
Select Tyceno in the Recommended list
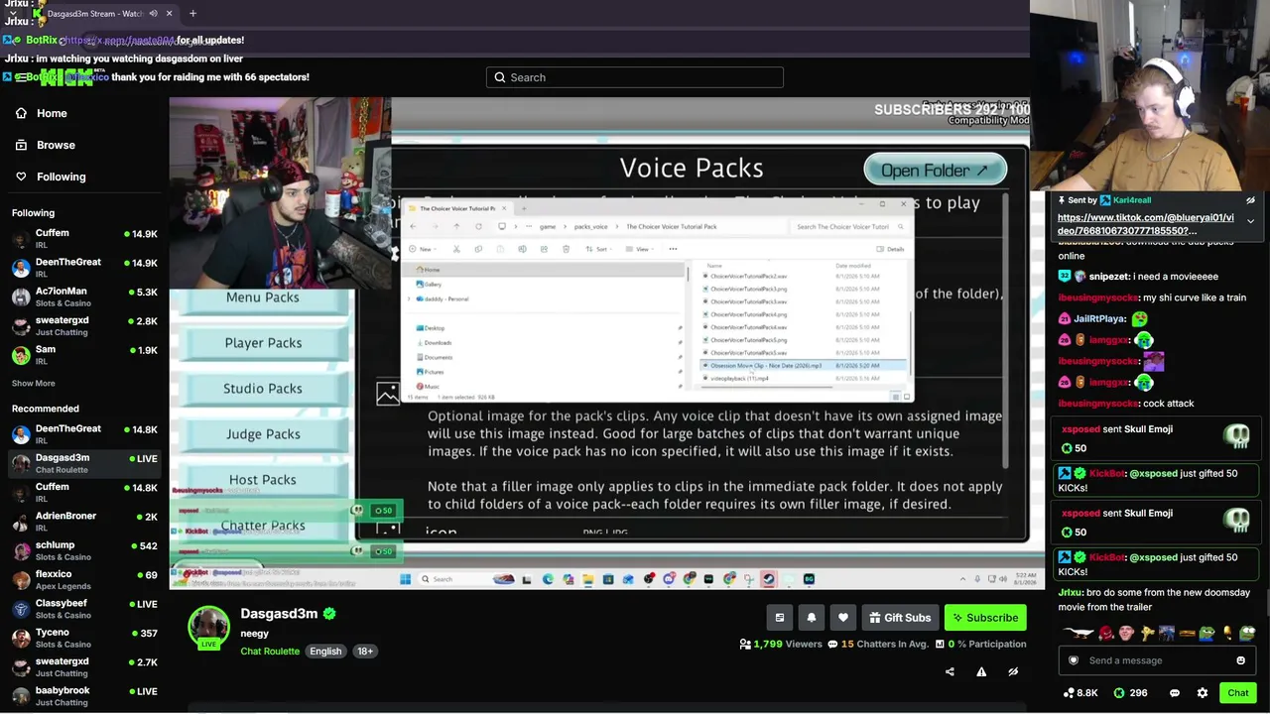84,638
